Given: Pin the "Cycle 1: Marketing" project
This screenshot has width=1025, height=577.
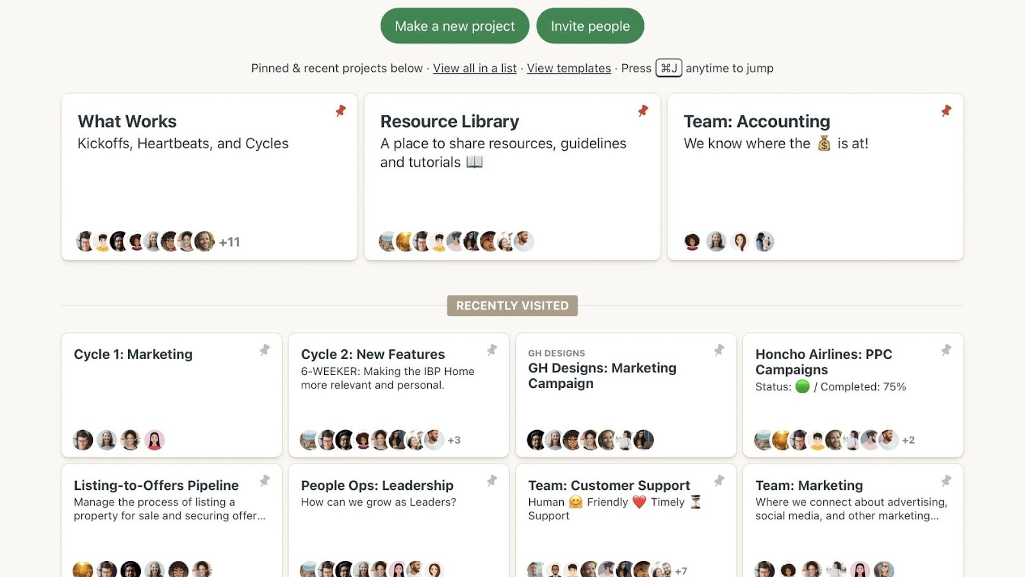Looking at the screenshot, I should tap(264, 350).
